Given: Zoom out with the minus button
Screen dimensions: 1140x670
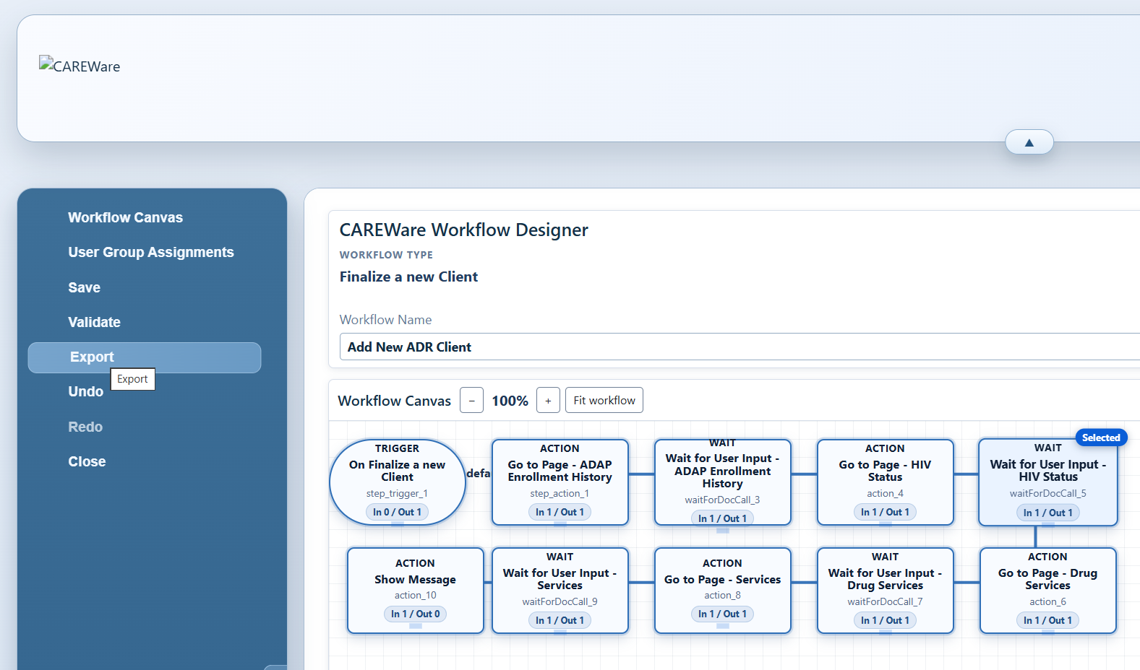Looking at the screenshot, I should (472, 401).
